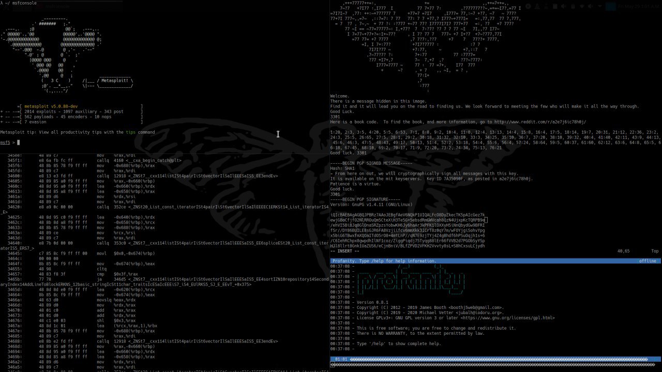Click the 'cltq' instruction in disassembly
Image resolution: width=662 pixels, height=372 pixels.
pyautogui.click(x=102, y=269)
